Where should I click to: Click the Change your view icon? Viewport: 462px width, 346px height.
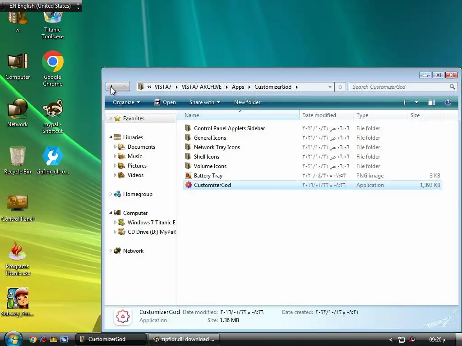pos(405,102)
